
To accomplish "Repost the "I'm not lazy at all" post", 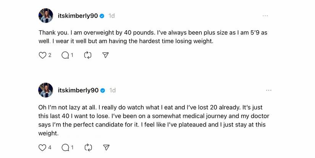I will 87,147.
